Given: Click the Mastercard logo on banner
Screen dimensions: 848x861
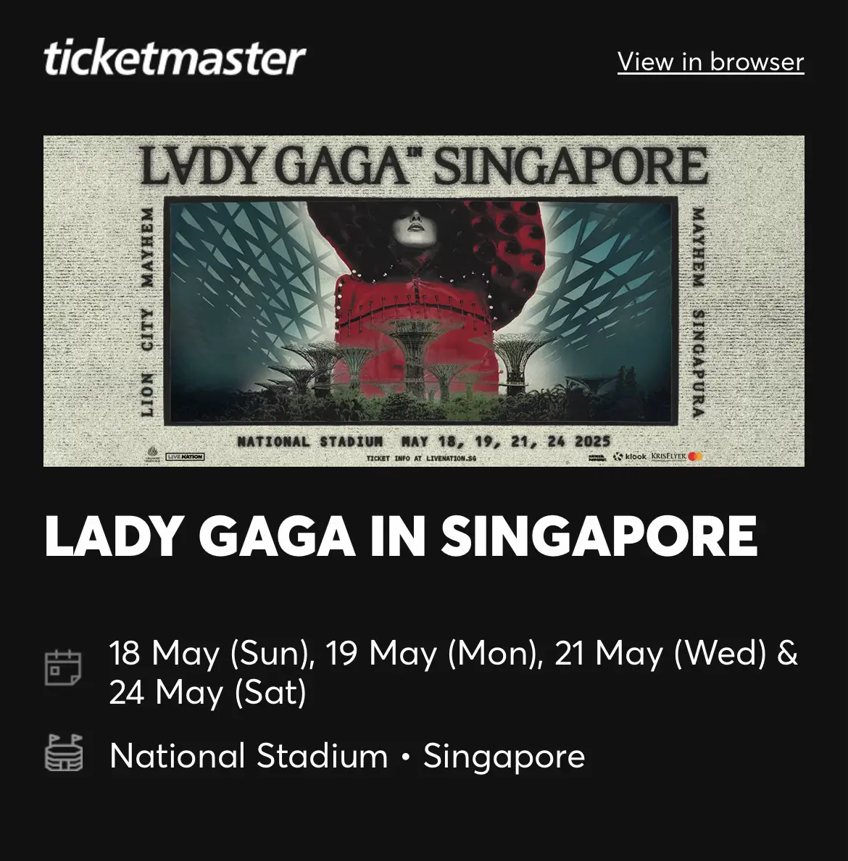Looking at the screenshot, I should point(695,457).
